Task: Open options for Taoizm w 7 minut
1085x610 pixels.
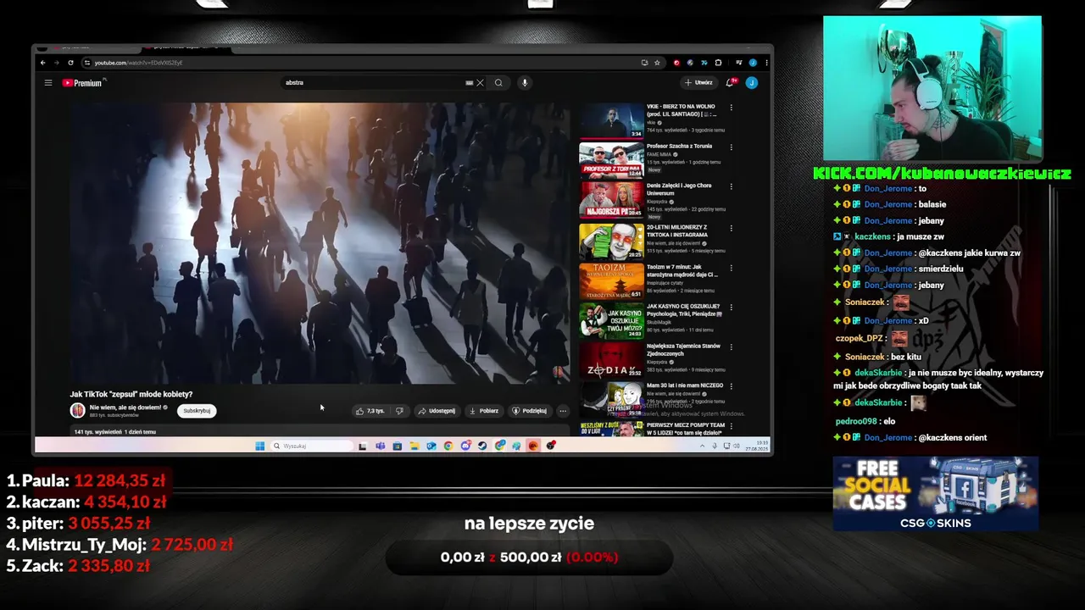Action: 731,267
